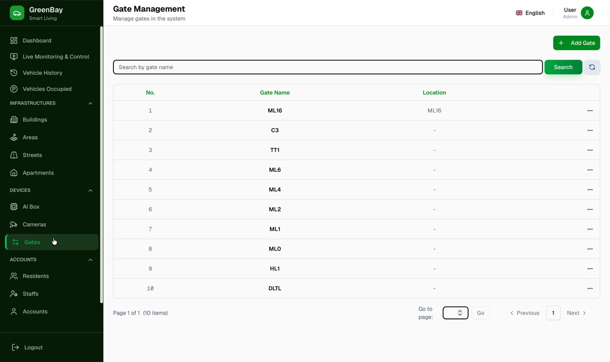Collapse the Infrastructures section
Screen dimensions: 610x362
tap(90, 103)
